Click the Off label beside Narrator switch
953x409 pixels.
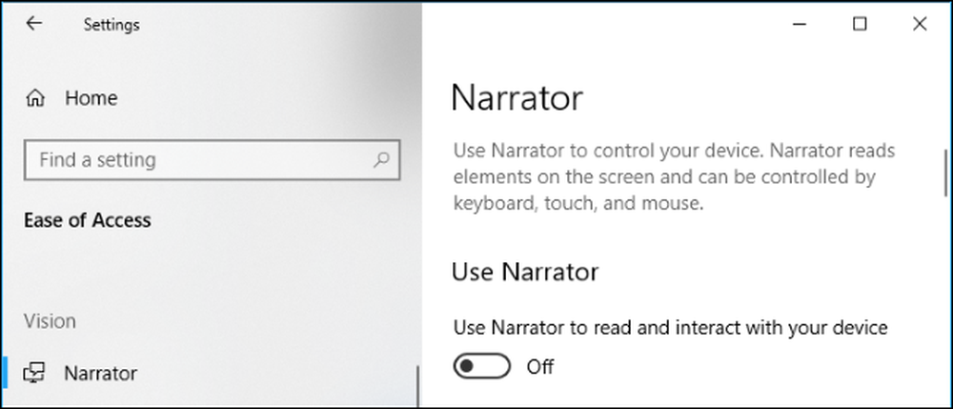click(539, 366)
